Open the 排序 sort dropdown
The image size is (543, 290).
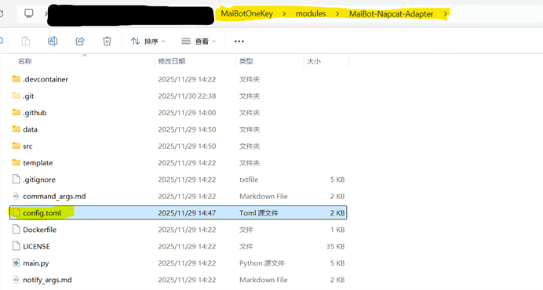pos(148,42)
